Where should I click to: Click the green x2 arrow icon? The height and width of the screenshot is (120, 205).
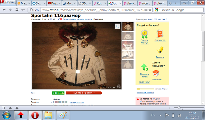tap(145, 68)
